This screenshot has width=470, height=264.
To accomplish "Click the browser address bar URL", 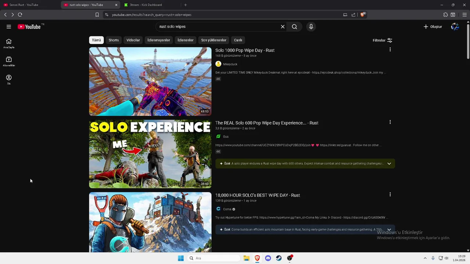I will [x=152, y=15].
